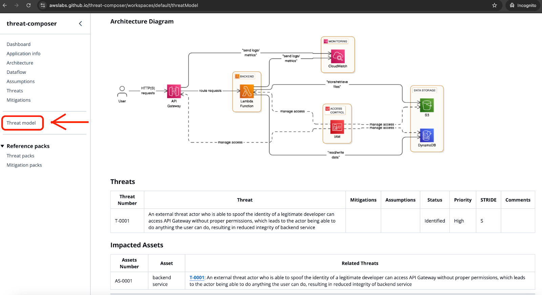The image size is (542, 295).
Task: Open the Incognito profile indicator
Action: click(523, 5)
